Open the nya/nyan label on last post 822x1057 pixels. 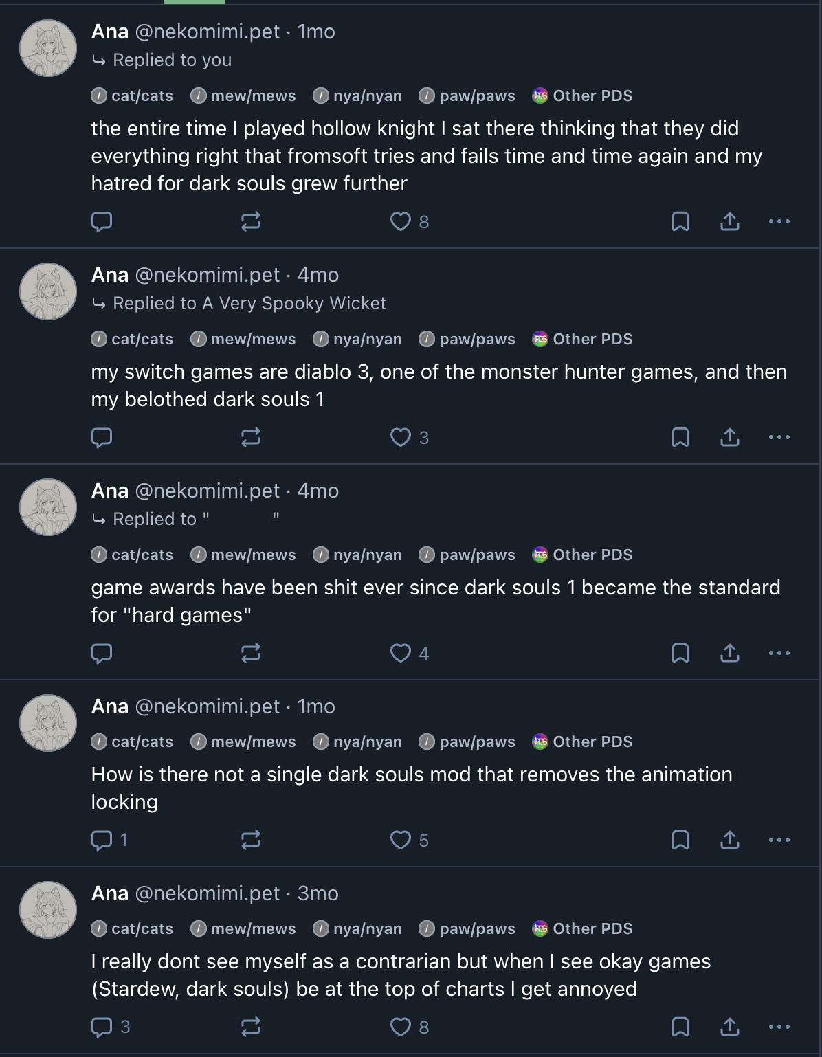[357, 929]
